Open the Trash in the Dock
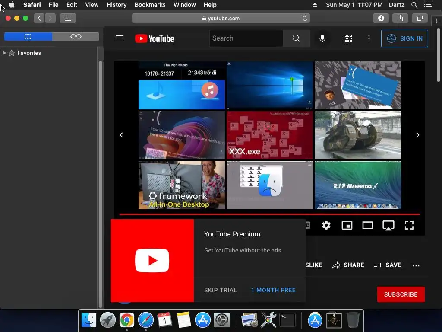 click(x=353, y=320)
